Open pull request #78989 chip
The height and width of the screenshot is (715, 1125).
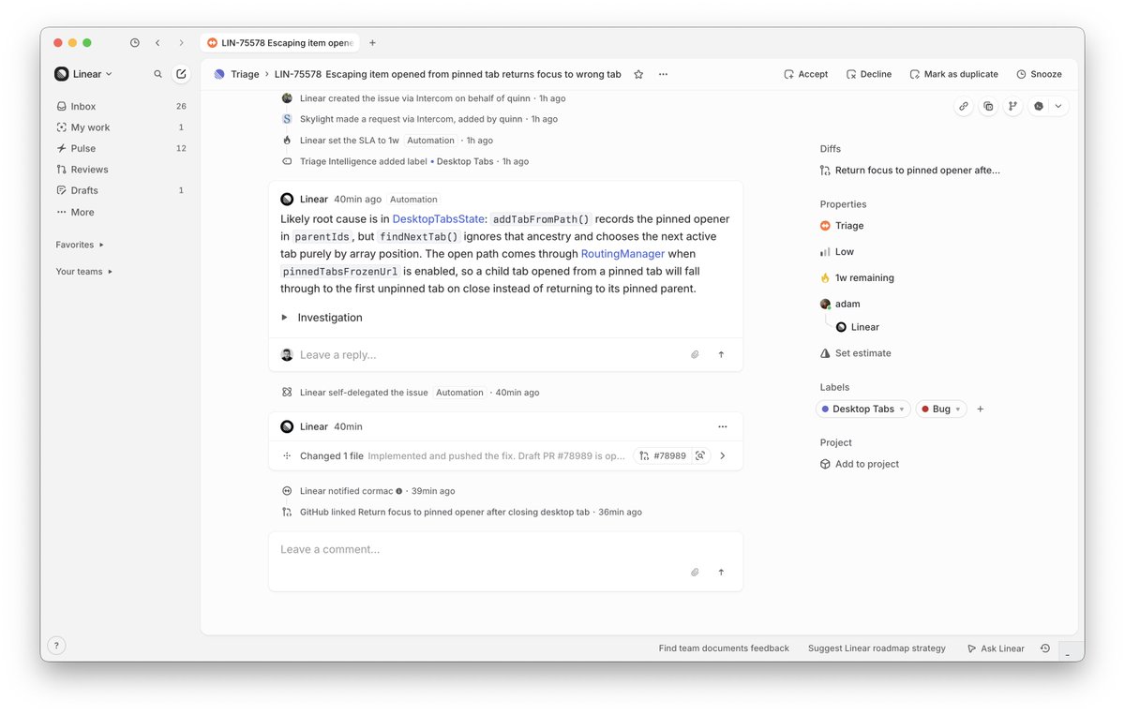click(662, 456)
